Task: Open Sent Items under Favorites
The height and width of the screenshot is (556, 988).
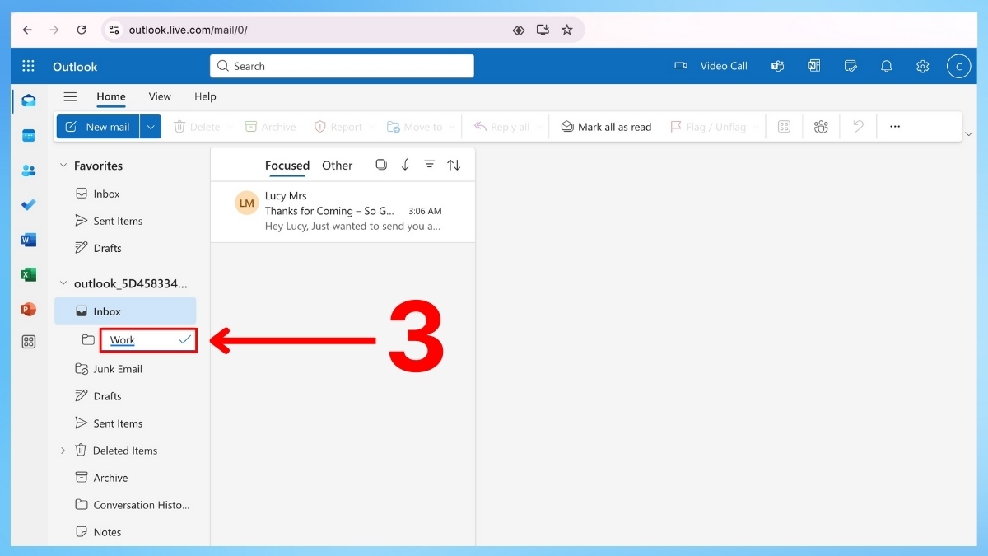Action: (x=125, y=221)
